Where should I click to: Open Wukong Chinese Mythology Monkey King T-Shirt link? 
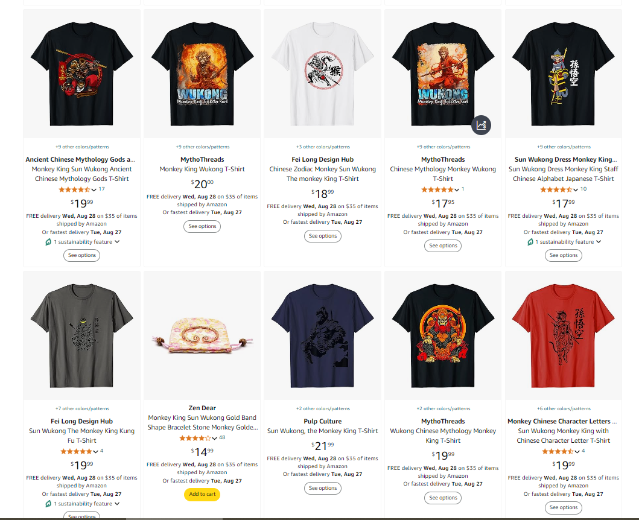(443, 436)
